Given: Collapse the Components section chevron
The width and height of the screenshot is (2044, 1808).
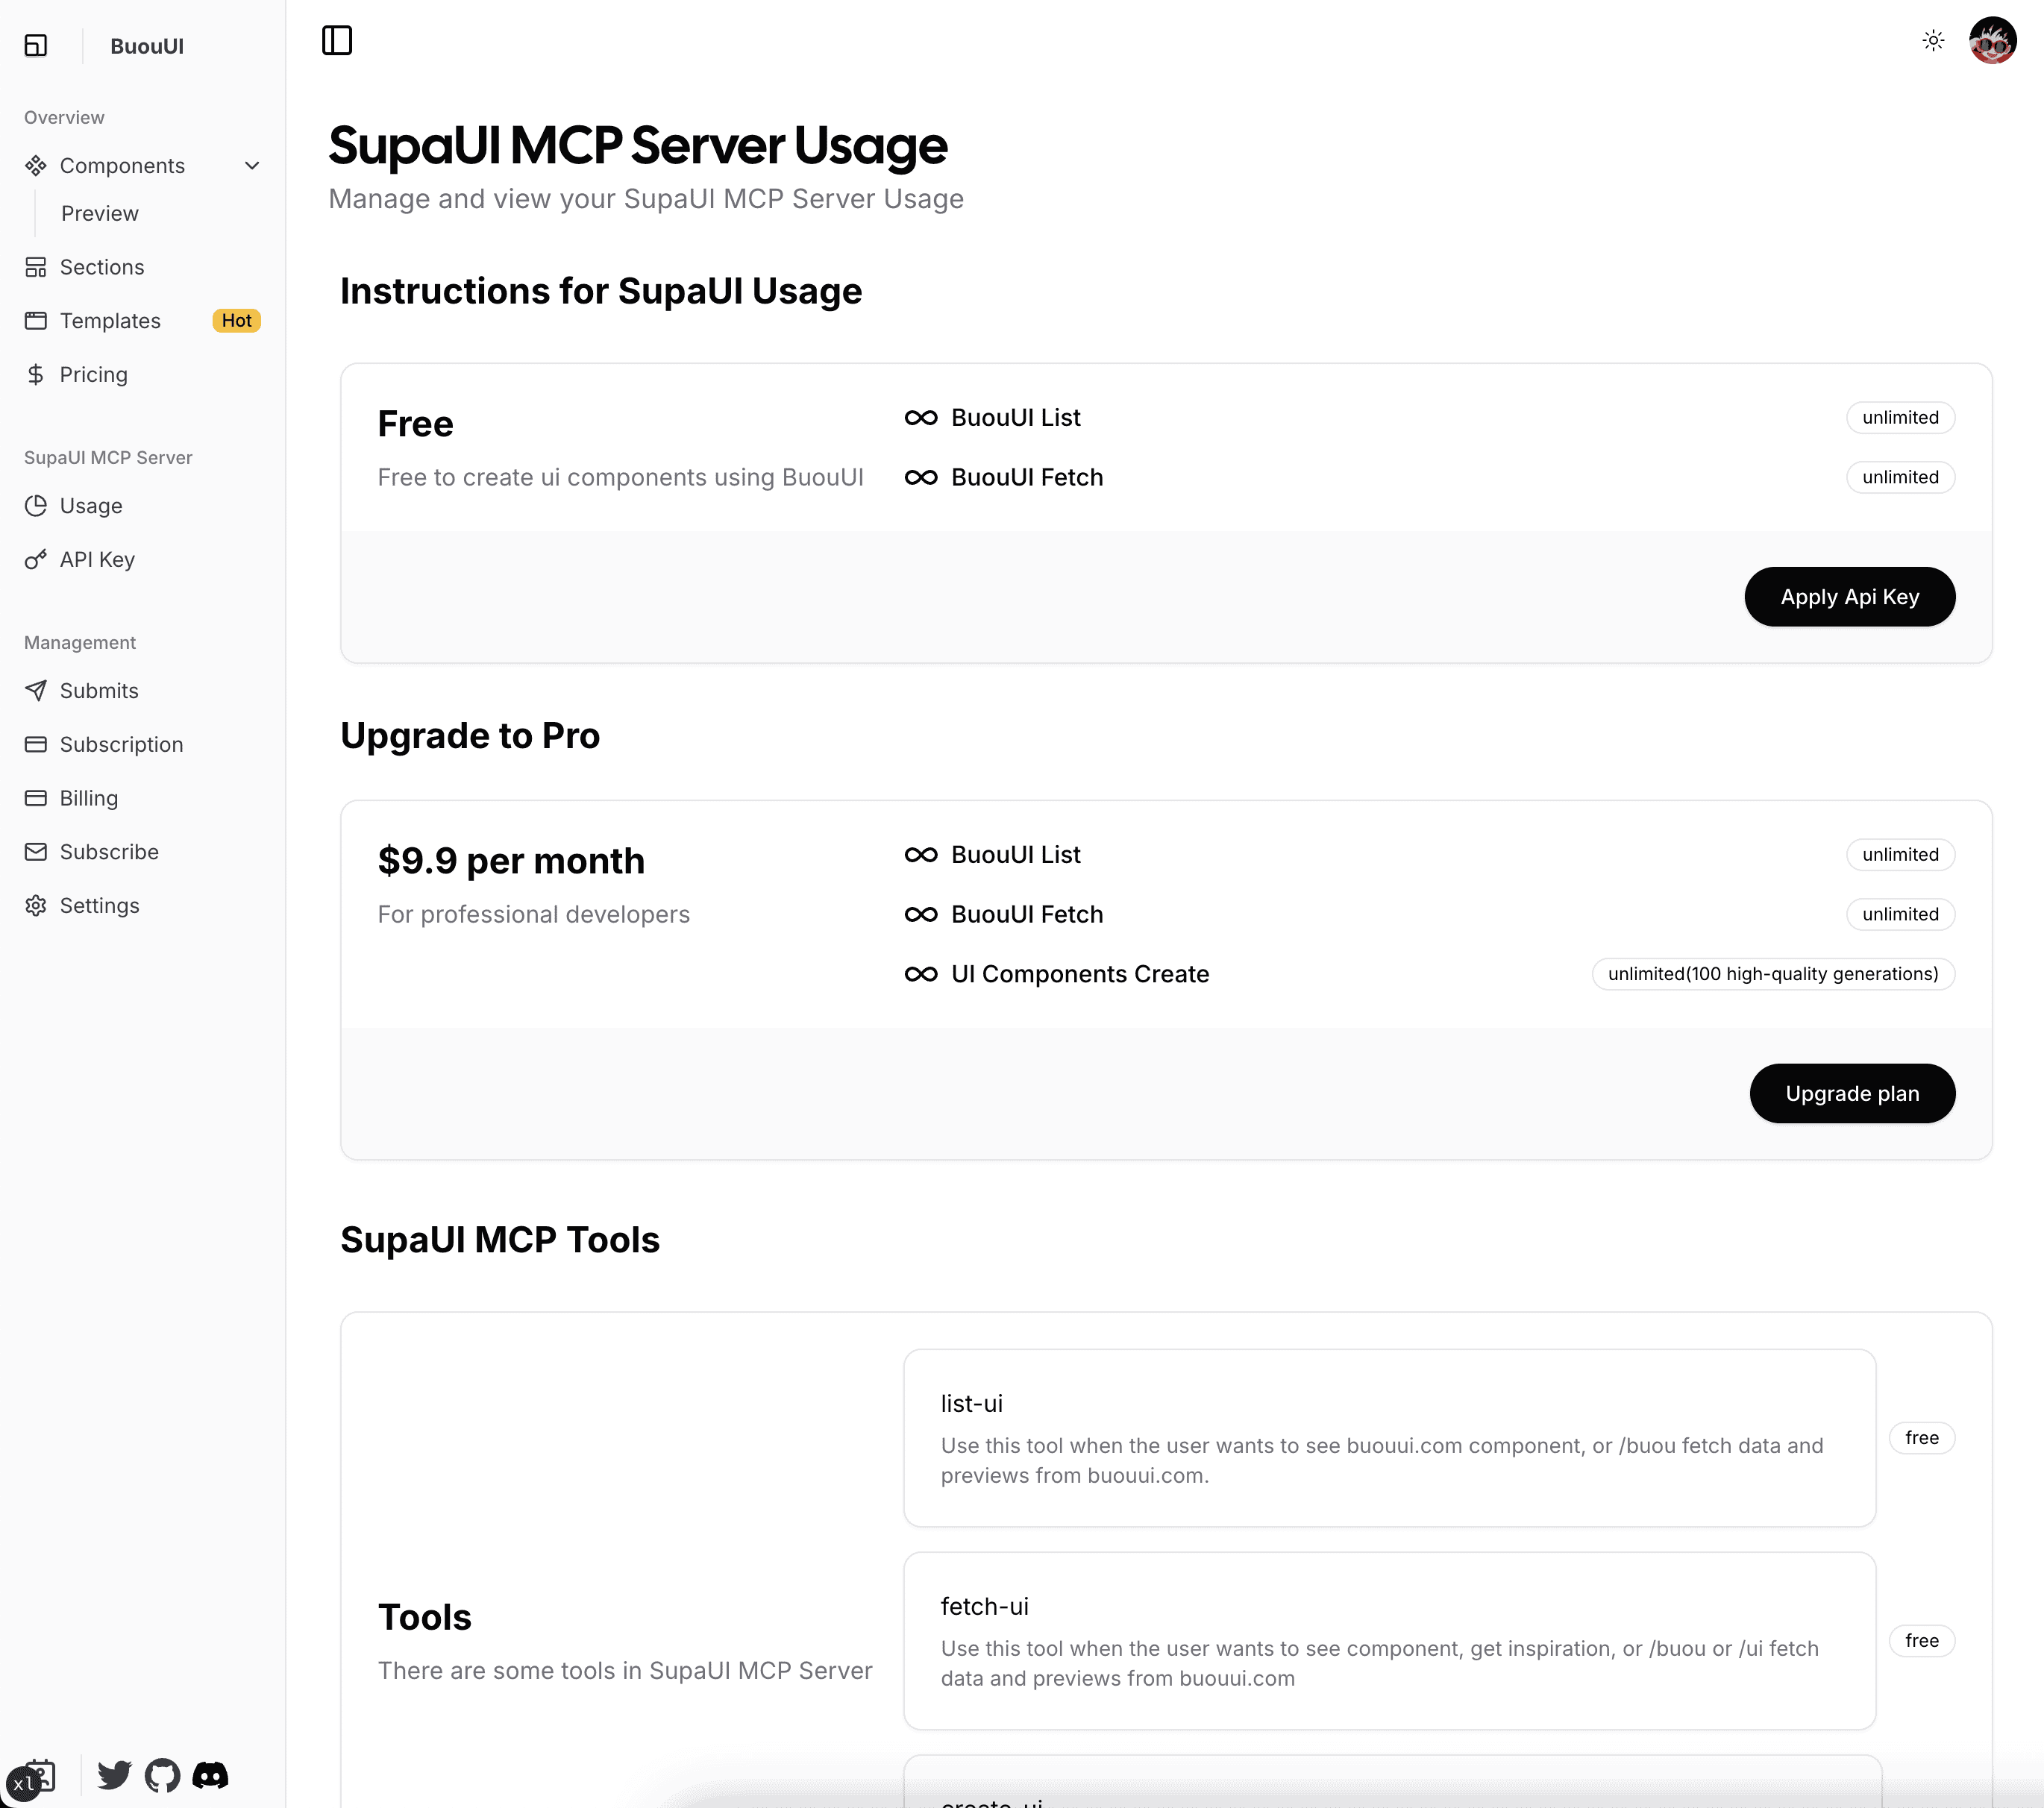Looking at the screenshot, I should [x=251, y=165].
